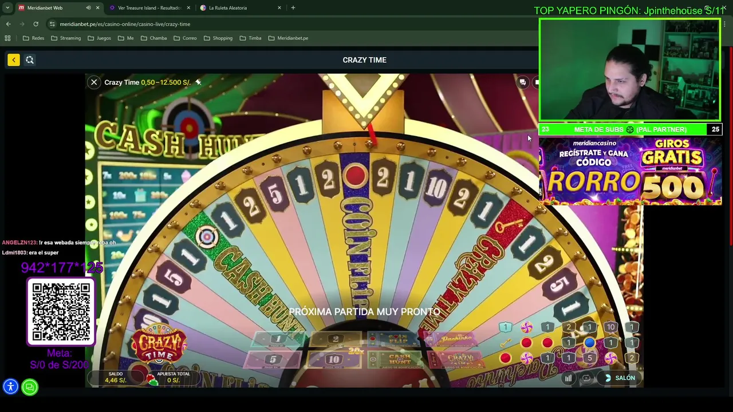Mute audio on Meridianbet Web tab
Viewport: 733px width, 412px height.
88,8
